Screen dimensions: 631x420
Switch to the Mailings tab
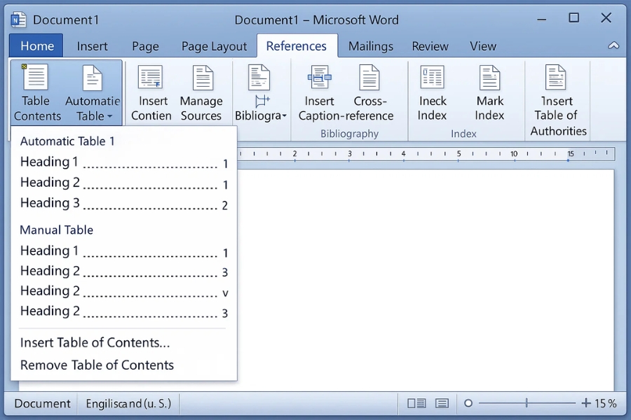pos(371,45)
